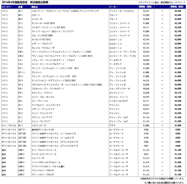Click the '品番' column header

pyautogui.click(x=20, y=7)
